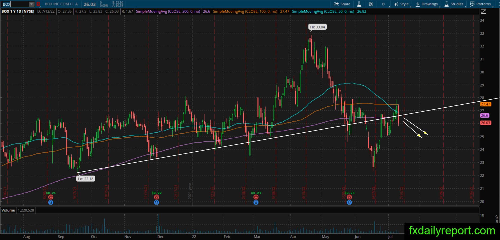Viewport: 500px width, 240px height.
Task: Click the BOX INC COM CL A description
Action: click(61, 4)
